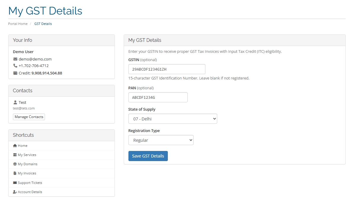The height and width of the screenshot is (202, 359).
Task: Click the 15-character GST Identification Number hint
Action: (x=189, y=78)
